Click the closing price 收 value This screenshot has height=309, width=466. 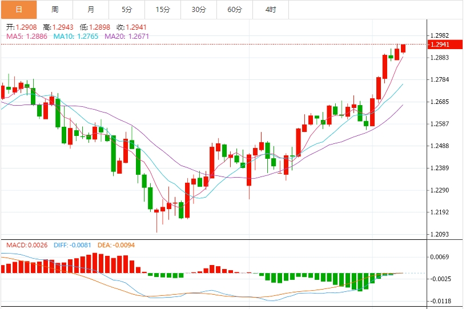(x=132, y=27)
